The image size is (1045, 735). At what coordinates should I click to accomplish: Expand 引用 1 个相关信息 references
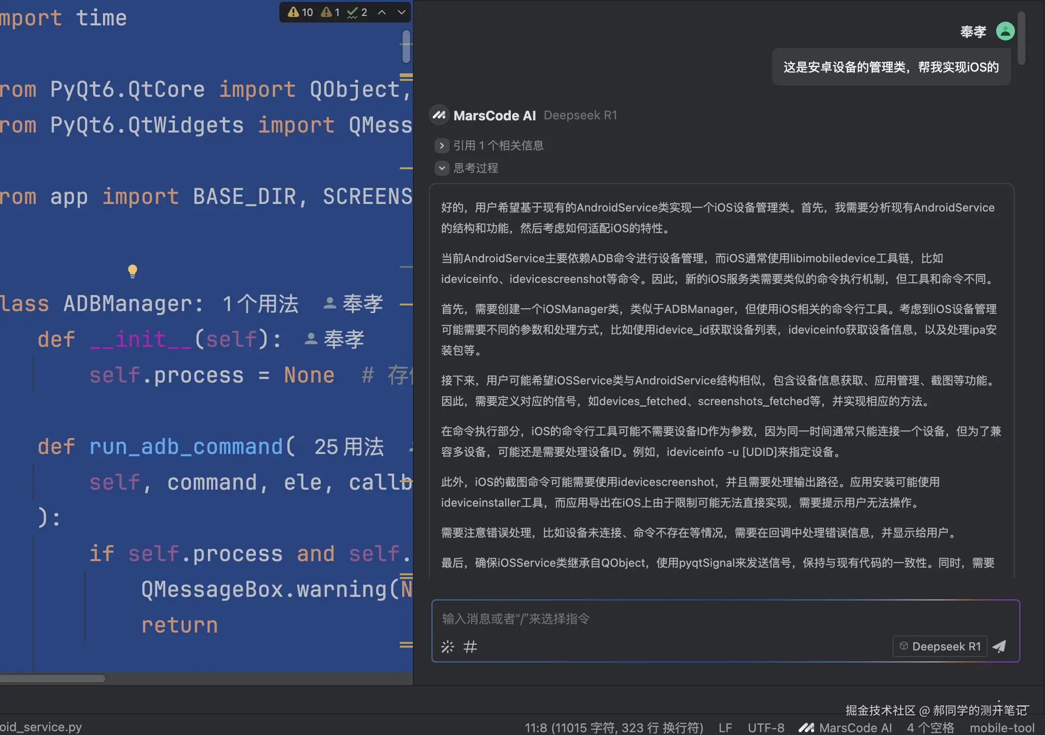[442, 145]
